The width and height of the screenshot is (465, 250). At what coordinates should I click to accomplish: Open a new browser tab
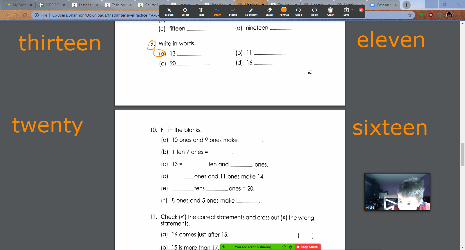pyautogui.click(x=407, y=5)
